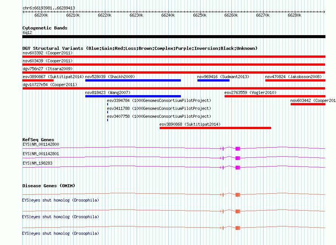Click the magenta exon block of EYS|NM_198283
Image resolution: width=336 pixels, height=245 pixels.
[x=237, y=168]
